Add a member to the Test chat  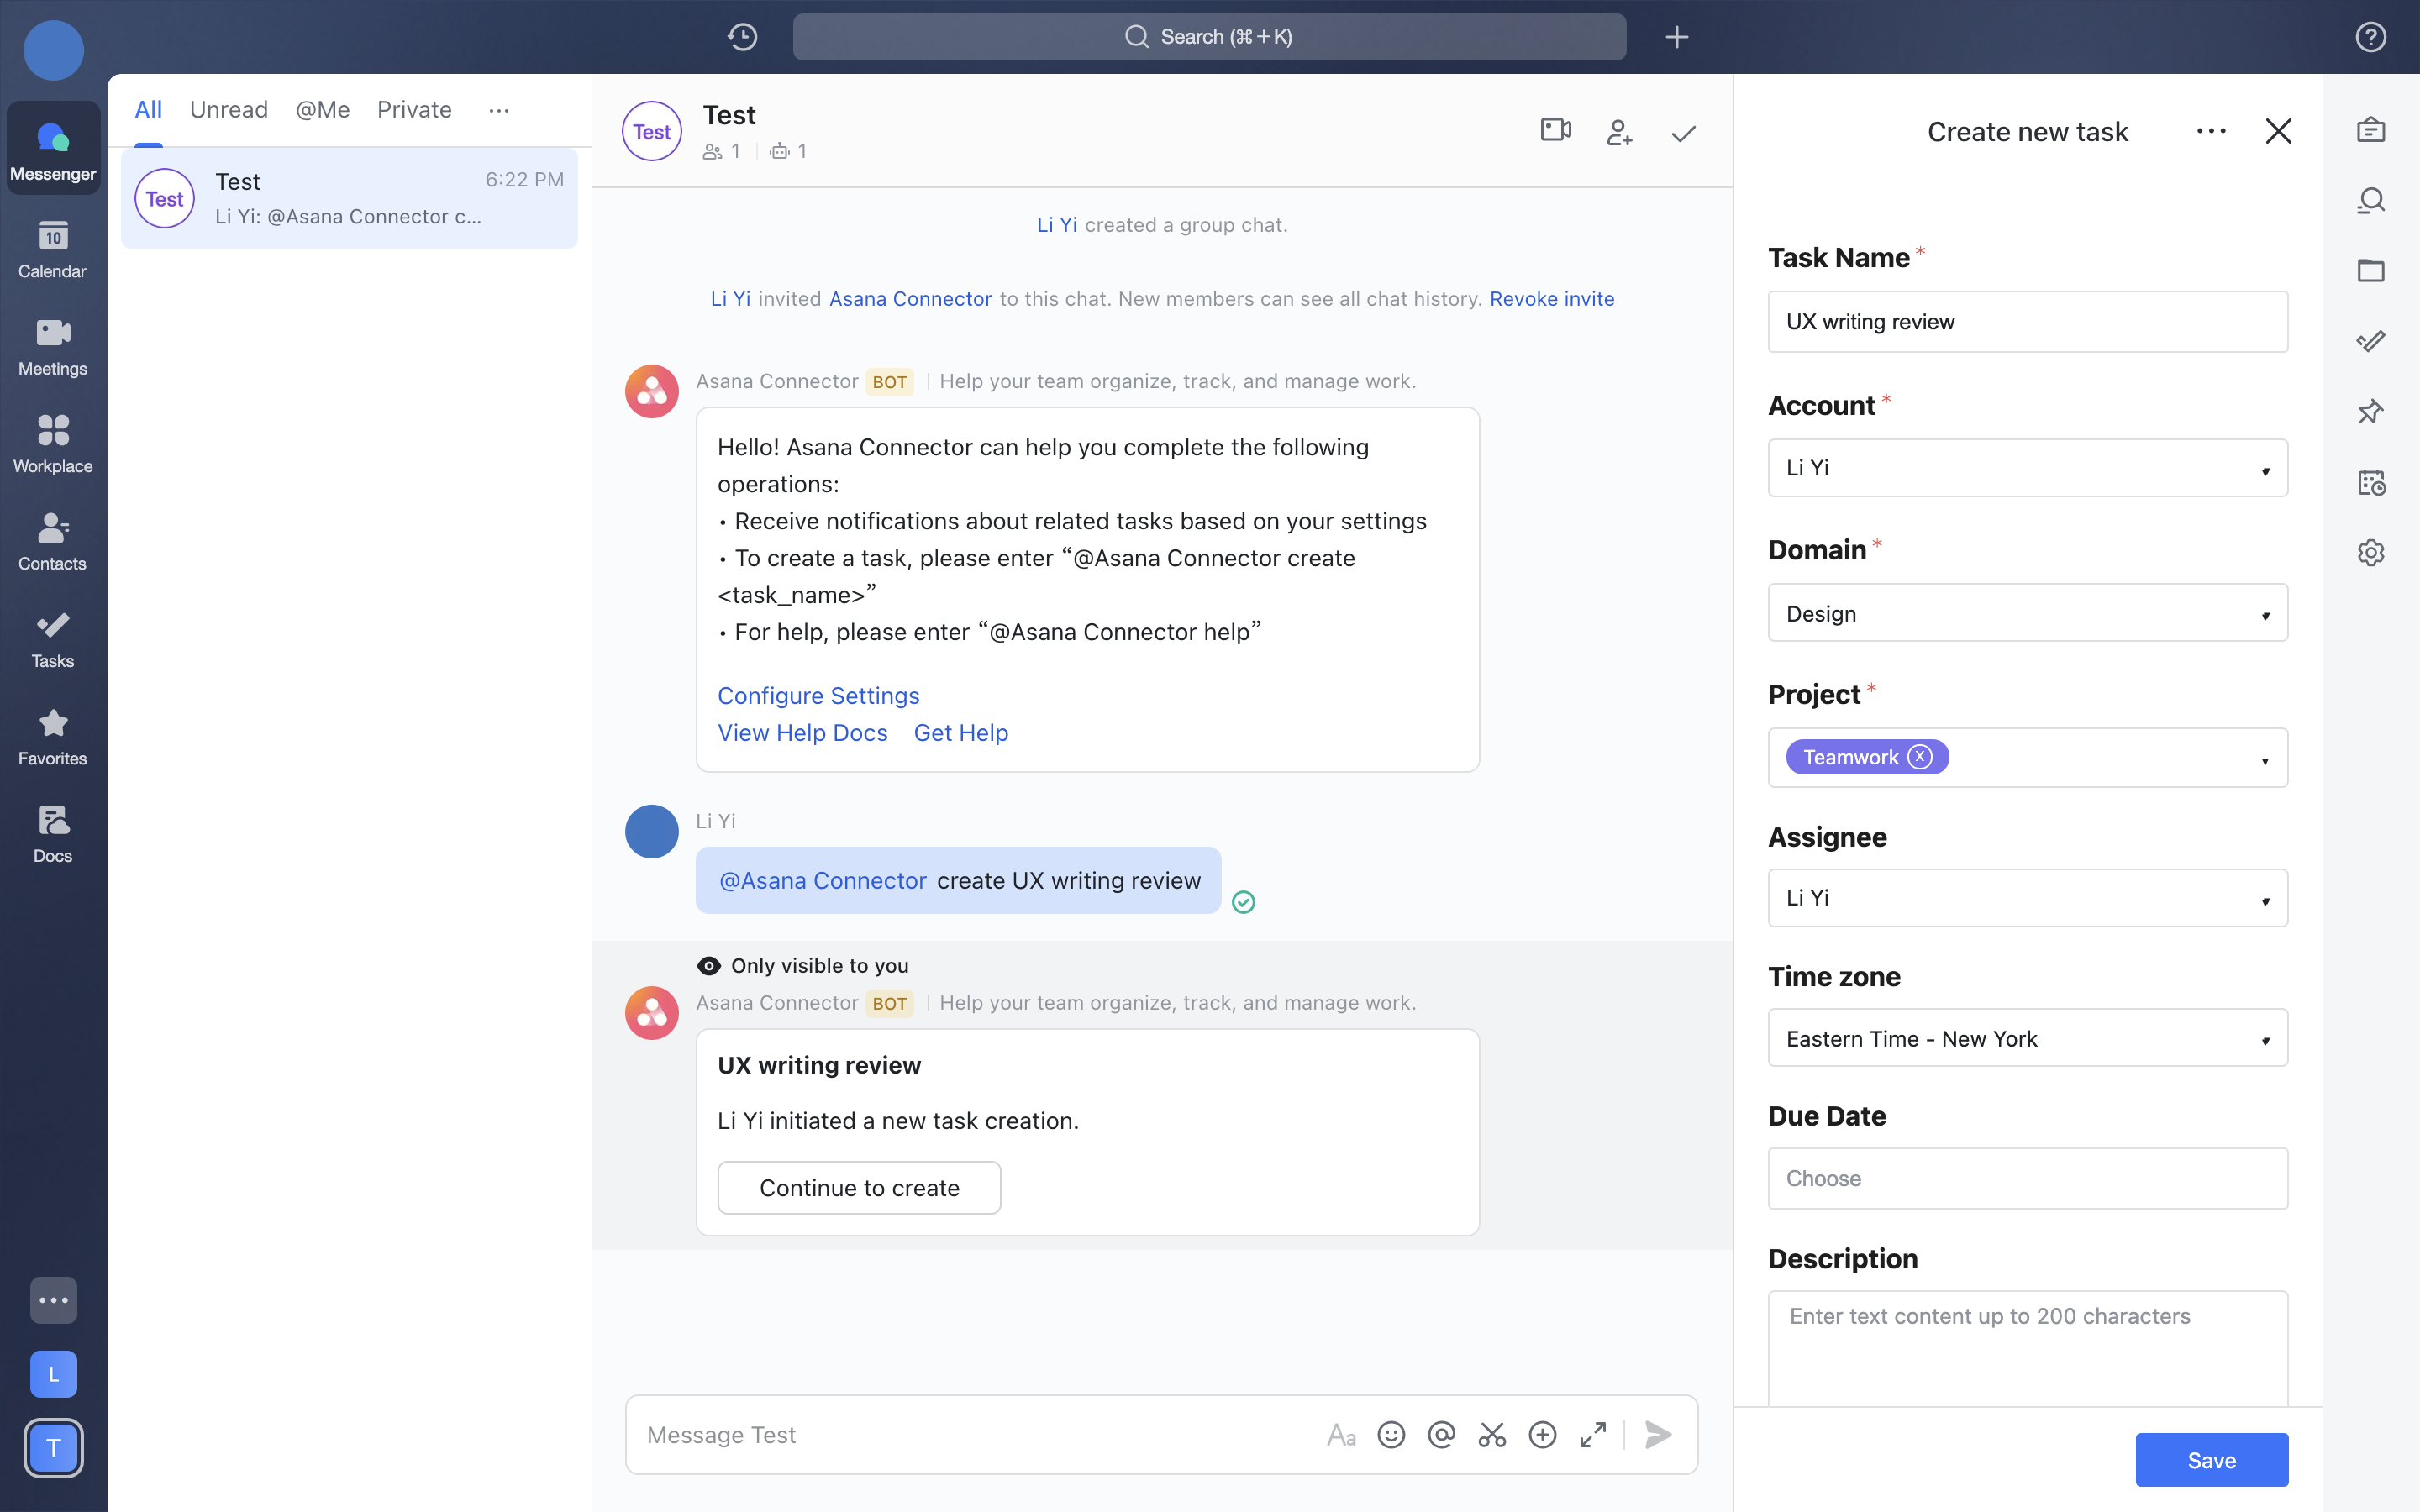click(x=1619, y=131)
